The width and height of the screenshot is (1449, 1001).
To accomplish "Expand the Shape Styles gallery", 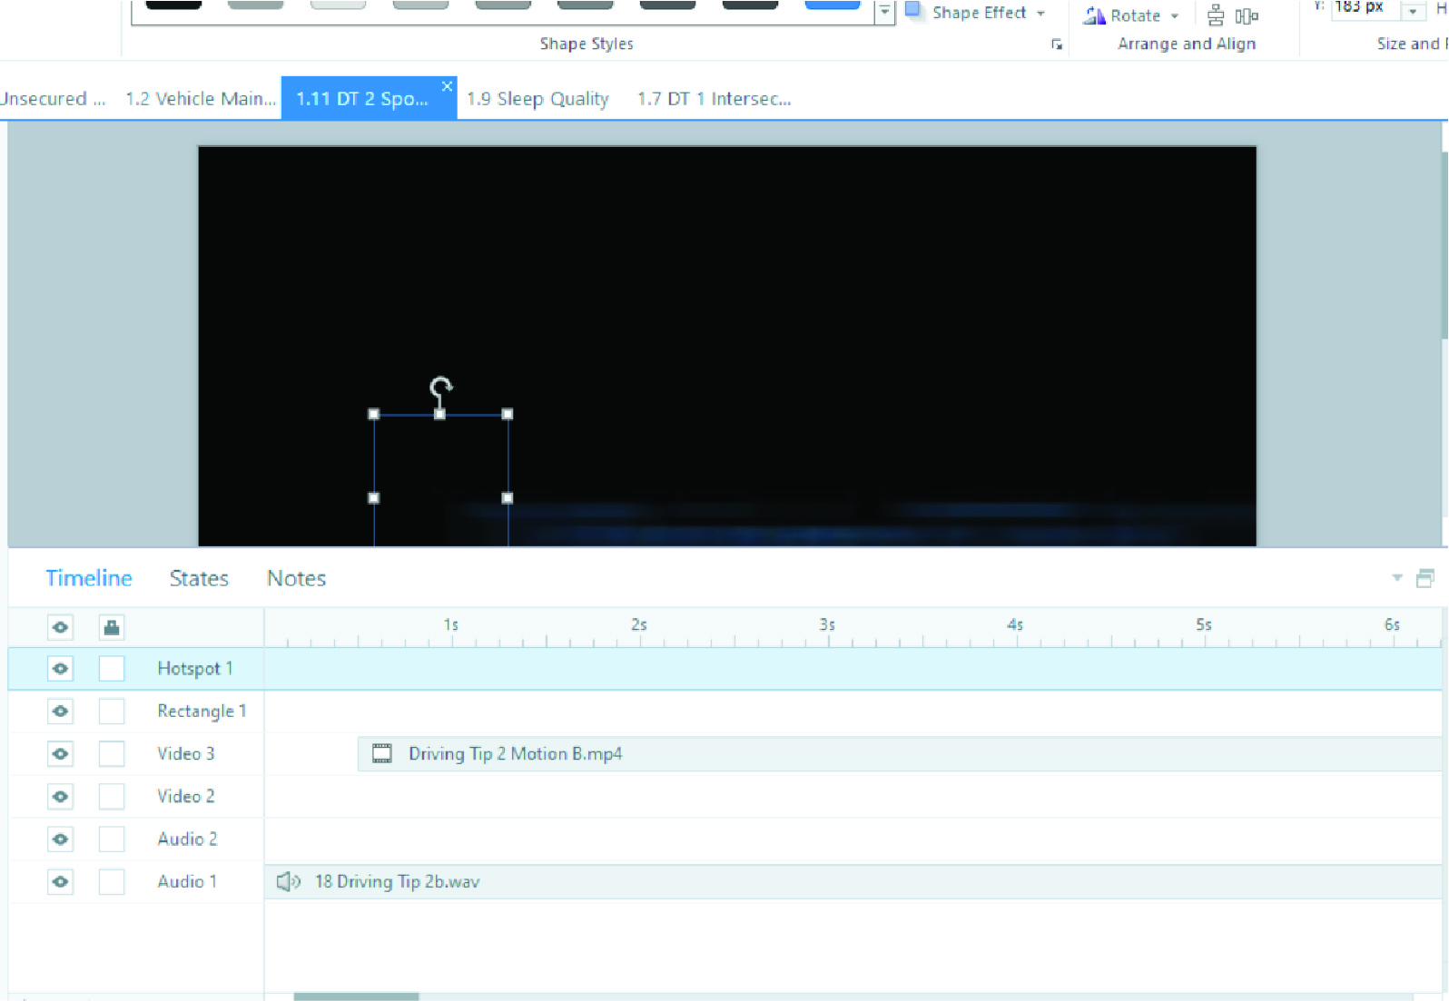I will tap(884, 12).
